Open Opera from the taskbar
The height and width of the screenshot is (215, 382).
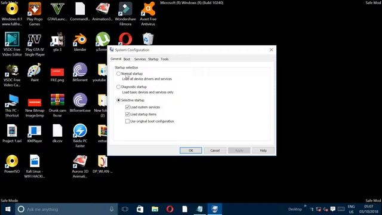click(x=170, y=209)
